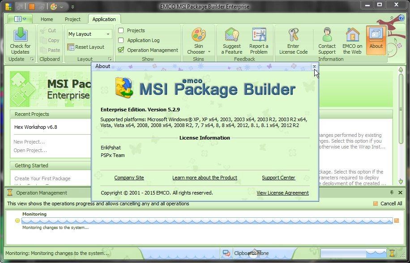
Task: Pin the Operation Management panel
Action: [392, 192]
